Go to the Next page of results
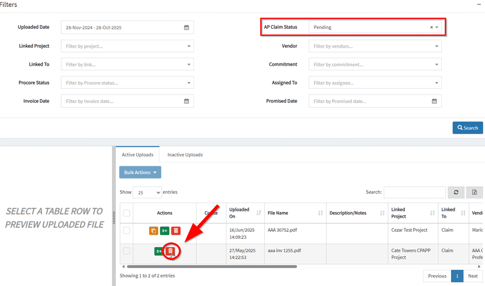The height and width of the screenshot is (286, 485). click(x=473, y=276)
